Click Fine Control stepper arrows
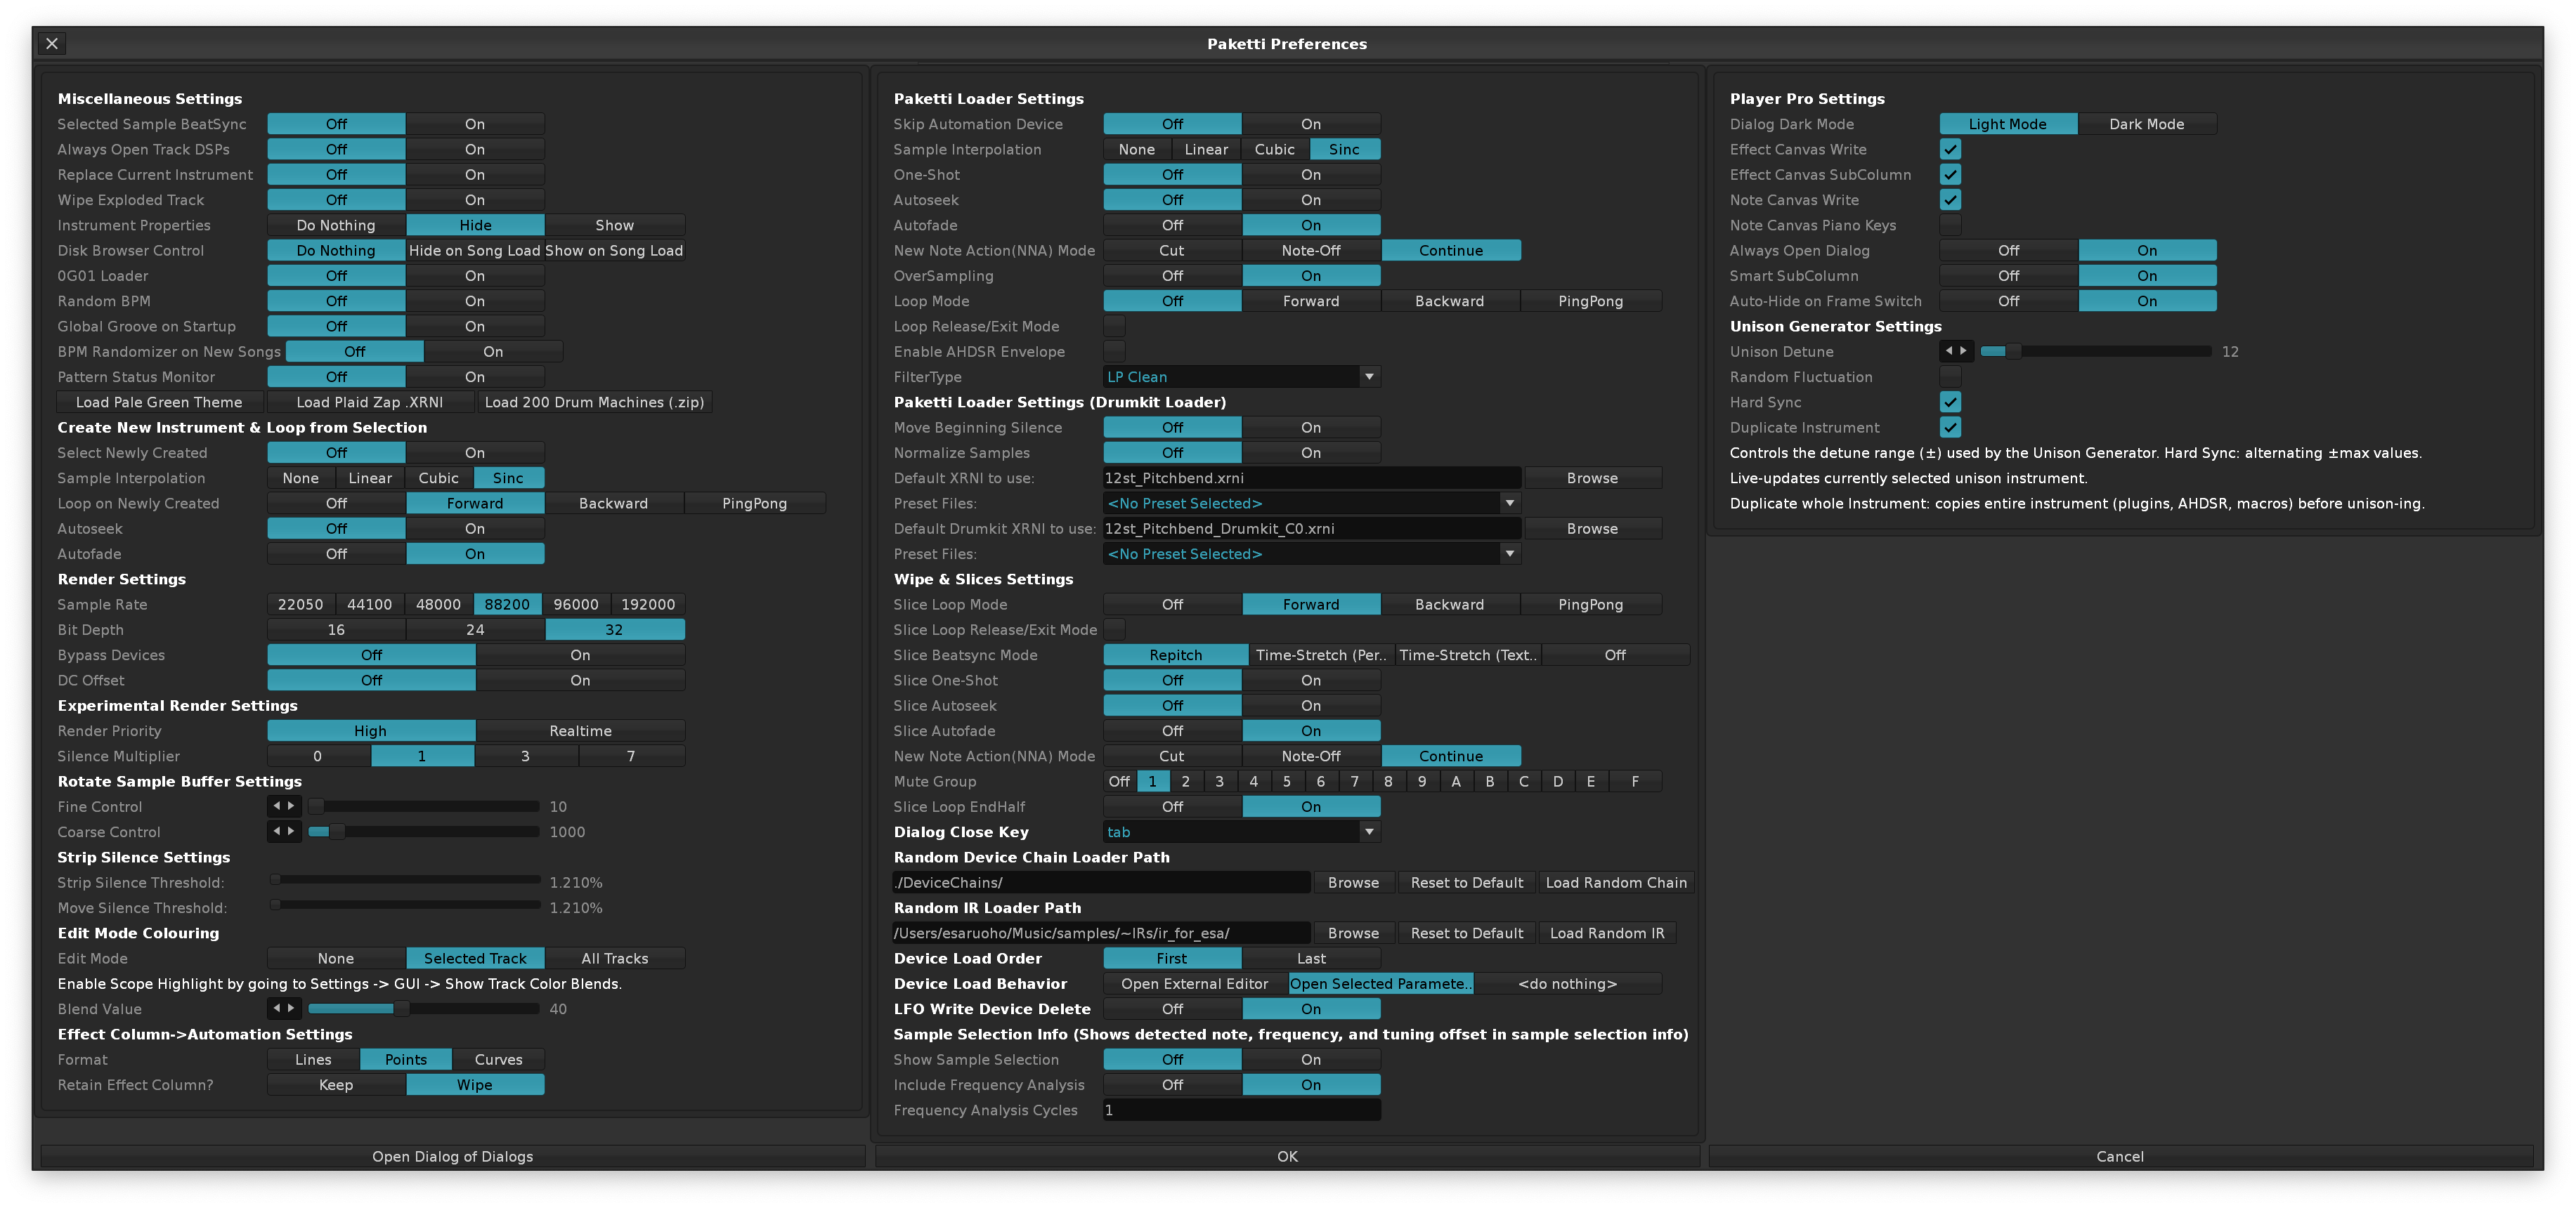2576x1208 pixels. coord(284,806)
